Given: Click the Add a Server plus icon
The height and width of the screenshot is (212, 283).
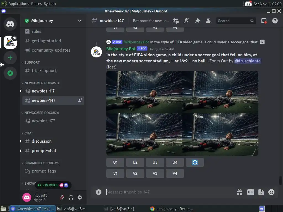Looking at the screenshot, I should (x=10, y=58).
